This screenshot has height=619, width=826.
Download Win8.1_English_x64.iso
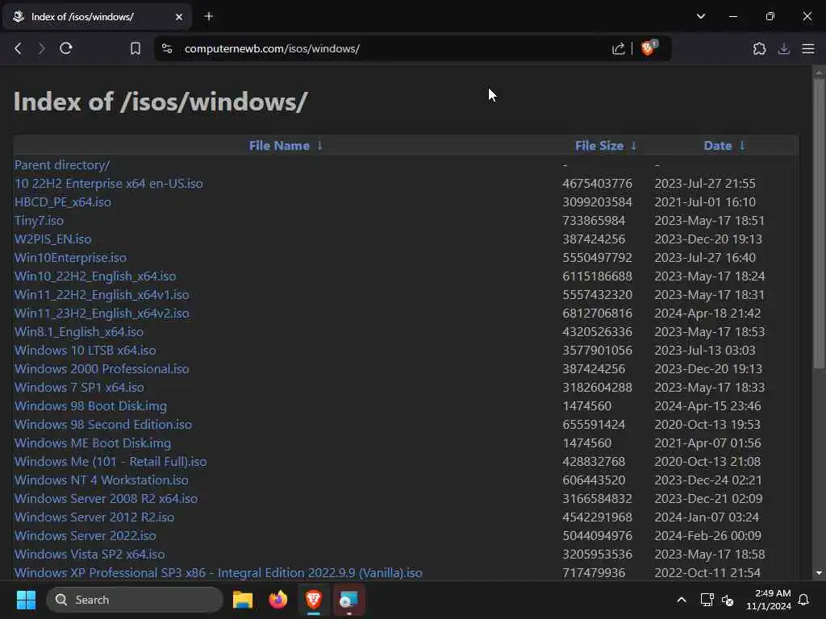click(x=78, y=331)
